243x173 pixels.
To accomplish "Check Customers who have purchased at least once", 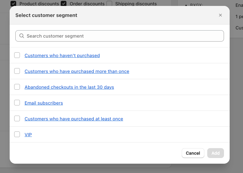I will pyautogui.click(x=17, y=118).
